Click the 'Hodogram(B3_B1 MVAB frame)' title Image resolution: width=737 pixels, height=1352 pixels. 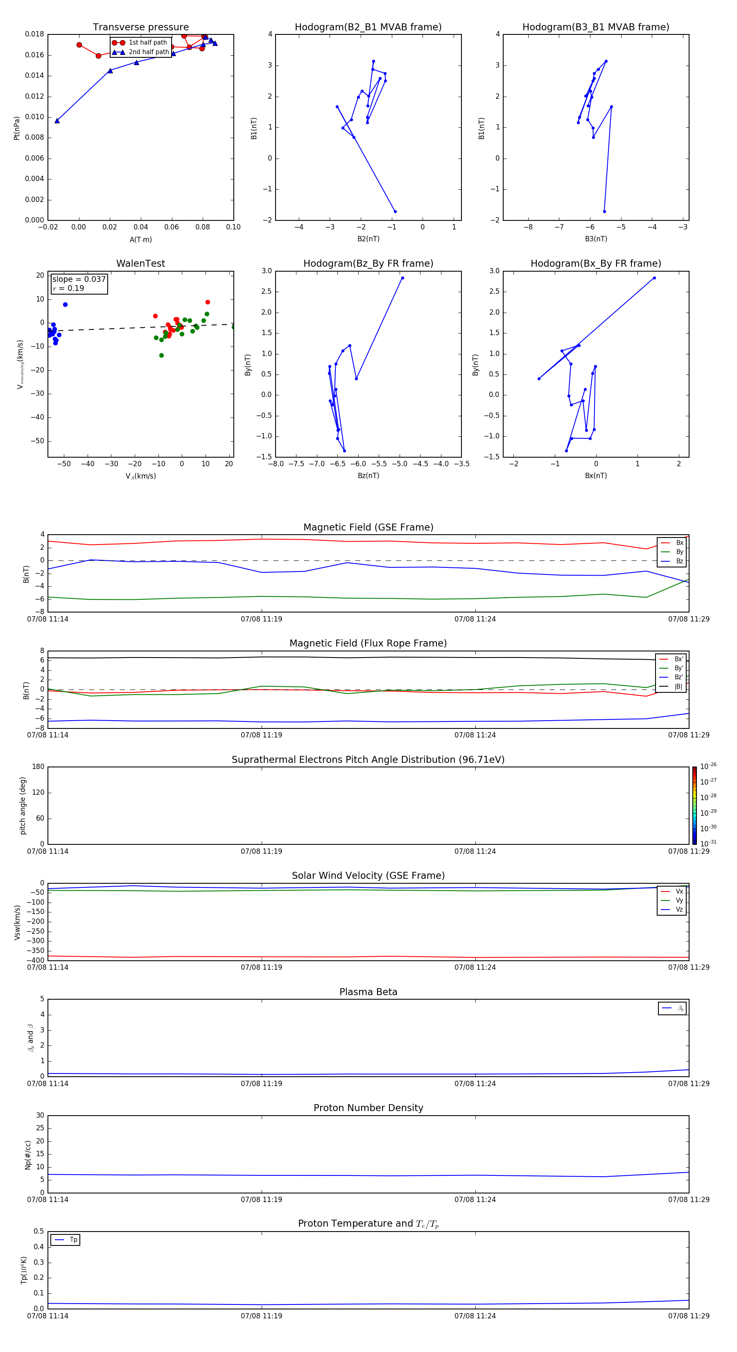[x=596, y=27]
